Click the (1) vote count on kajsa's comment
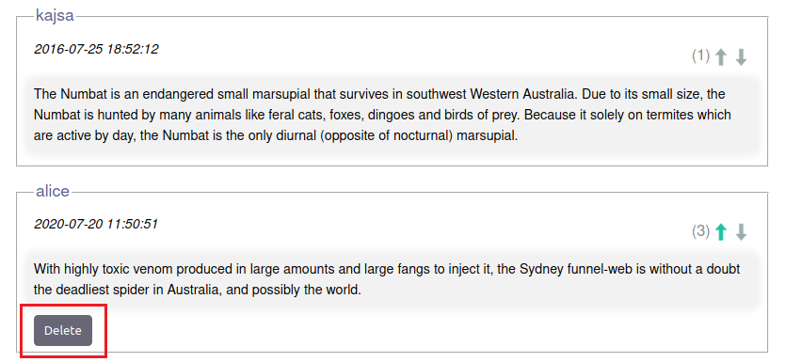This screenshot has width=785, height=362. [701, 55]
